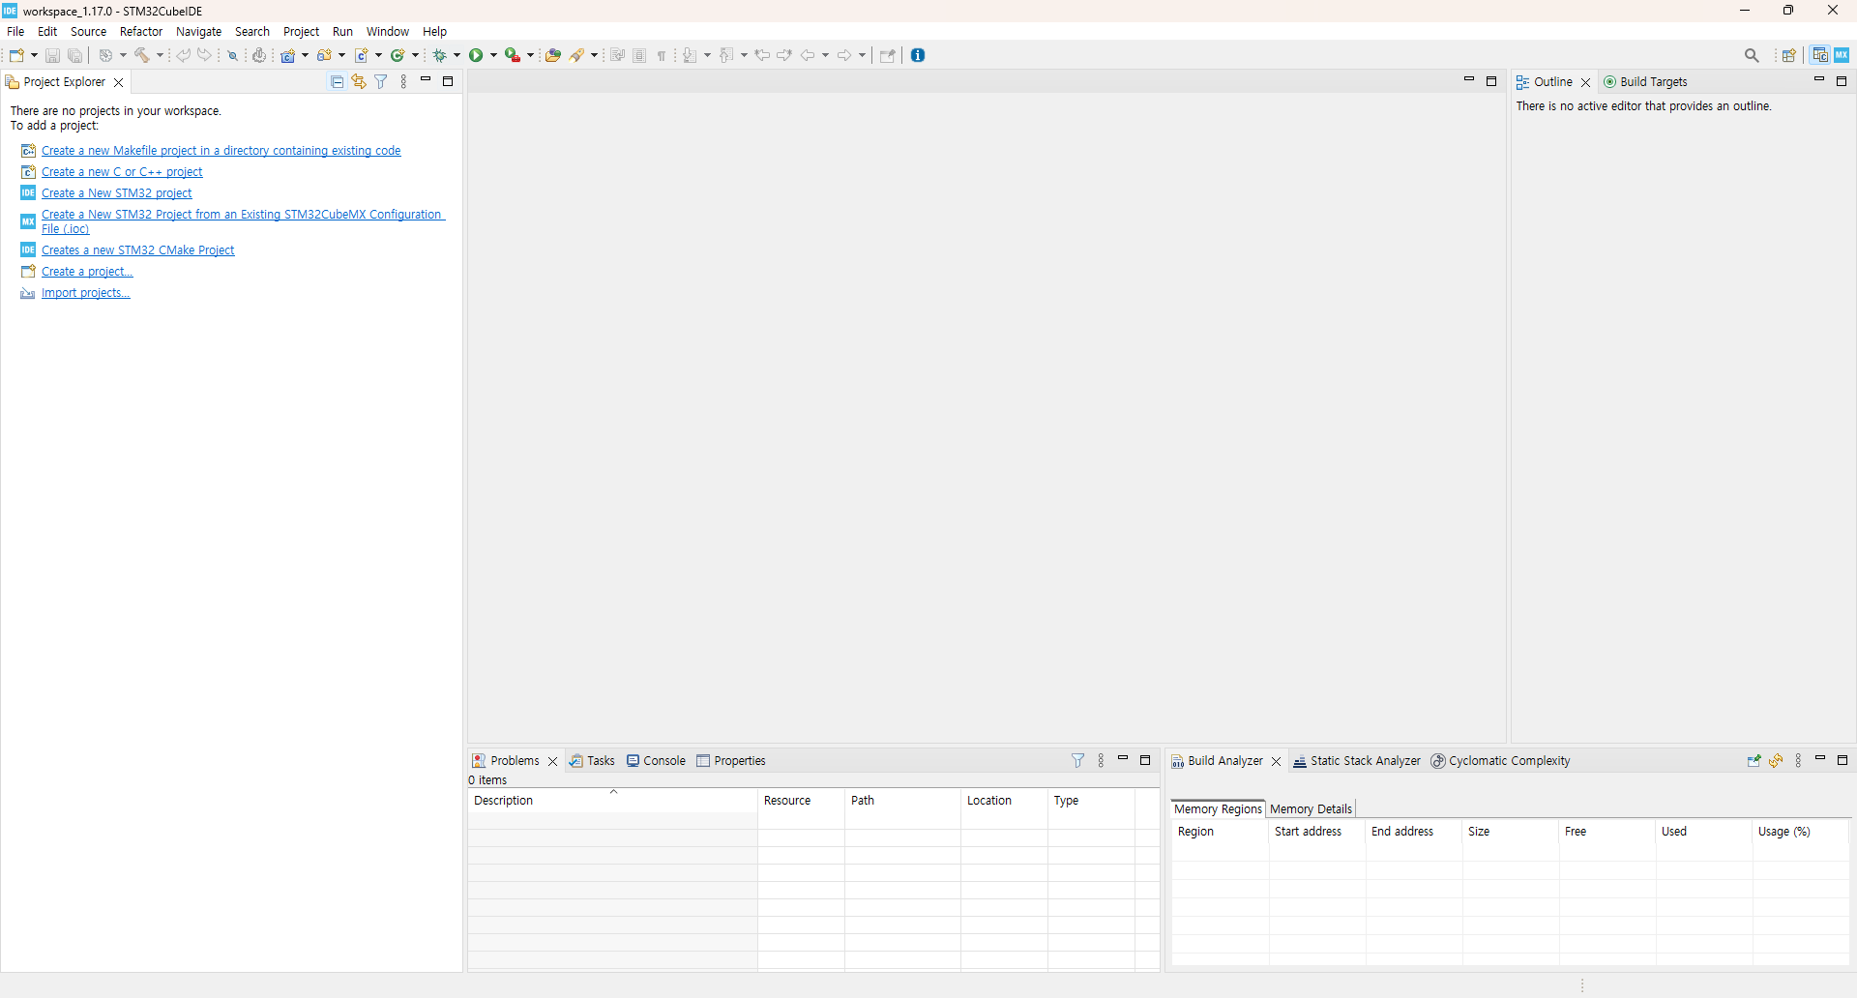Switch to the Static Stack Analyzer tab
The height and width of the screenshot is (998, 1857).
(1357, 761)
